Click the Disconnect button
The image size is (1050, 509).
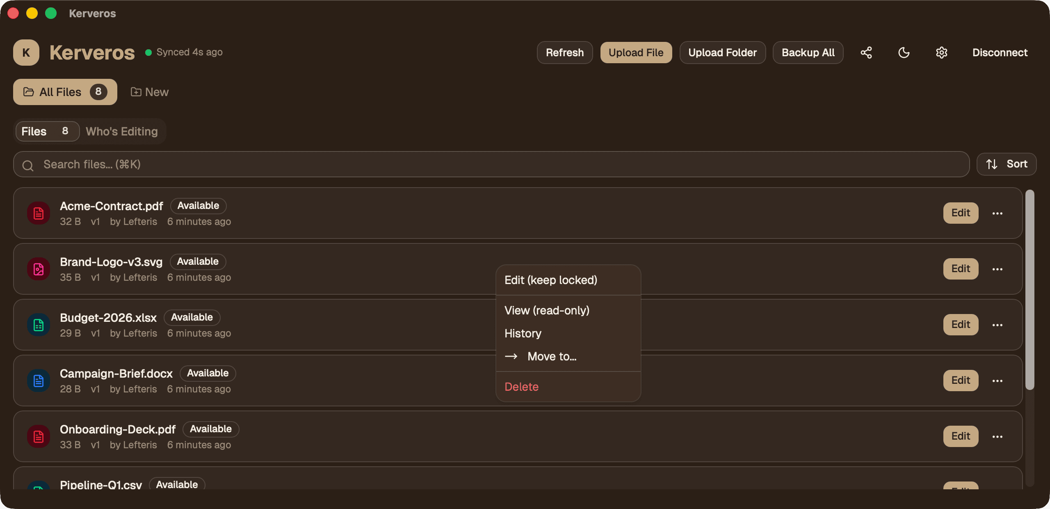1000,53
